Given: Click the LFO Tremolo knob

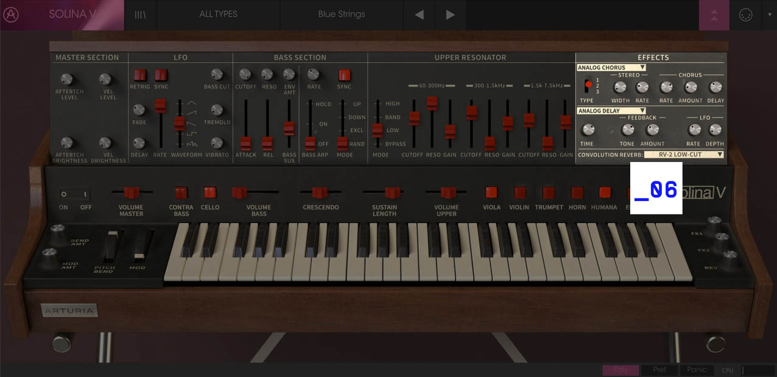Looking at the screenshot, I should (217, 110).
